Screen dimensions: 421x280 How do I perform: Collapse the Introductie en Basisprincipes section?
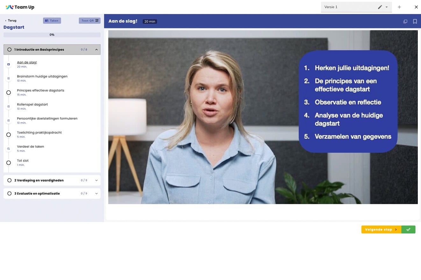[96, 50]
